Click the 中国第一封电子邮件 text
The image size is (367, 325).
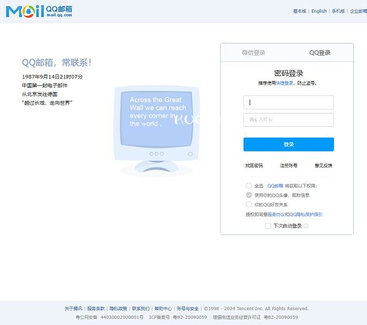click(45, 85)
